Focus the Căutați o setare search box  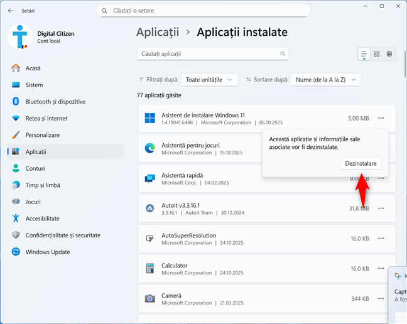203,11
